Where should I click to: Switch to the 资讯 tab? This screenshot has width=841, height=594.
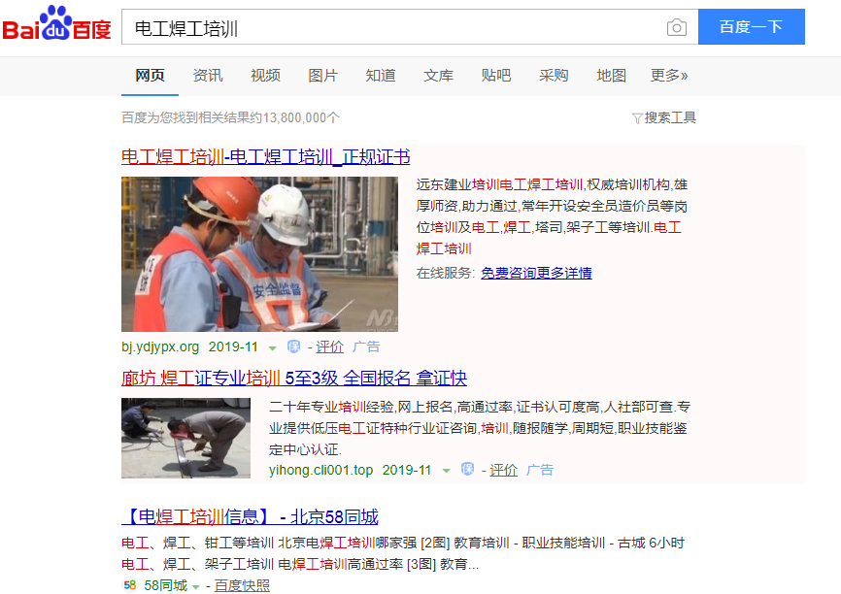click(x=208, y=76)
